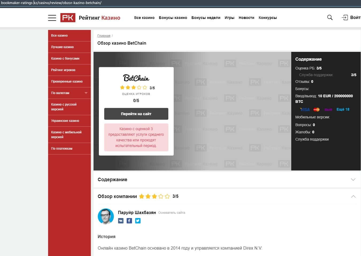Image resolution: width=361 pixels, height=256 pixels.
Task: Click the Visa payment icon
Action: (305, 110)
